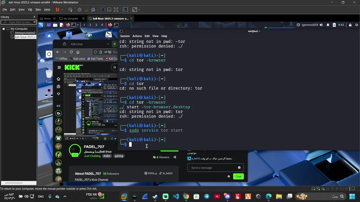Screen dimensions: 360x202
Task: Open the terminal Actions menu
Action: coord(137,36)
